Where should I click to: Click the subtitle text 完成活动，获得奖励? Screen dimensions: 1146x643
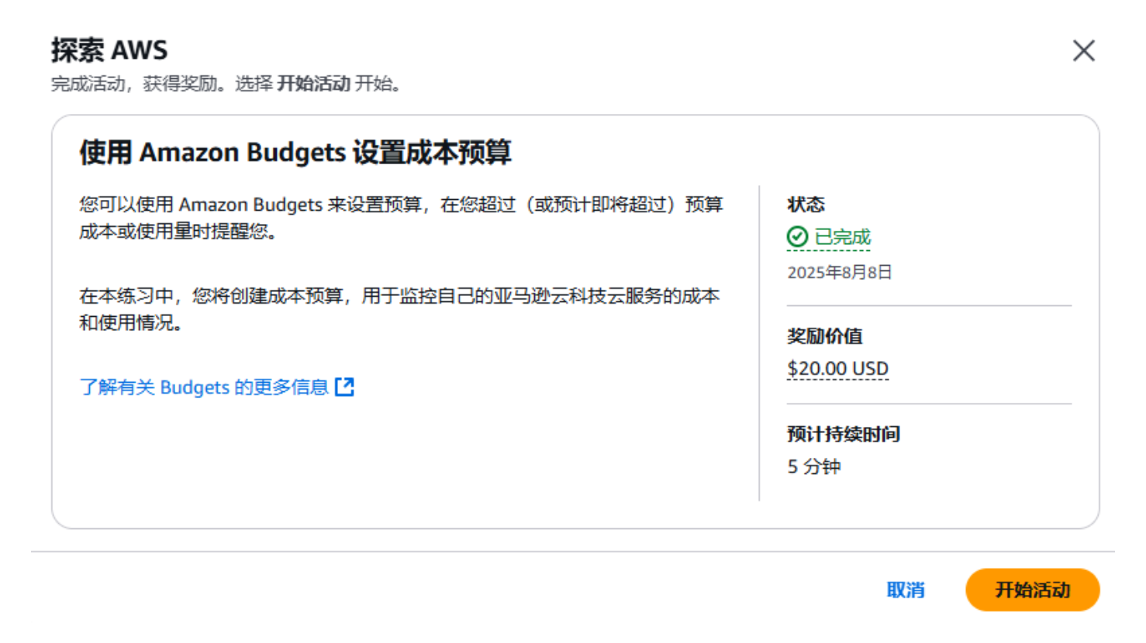pos(133,84)
